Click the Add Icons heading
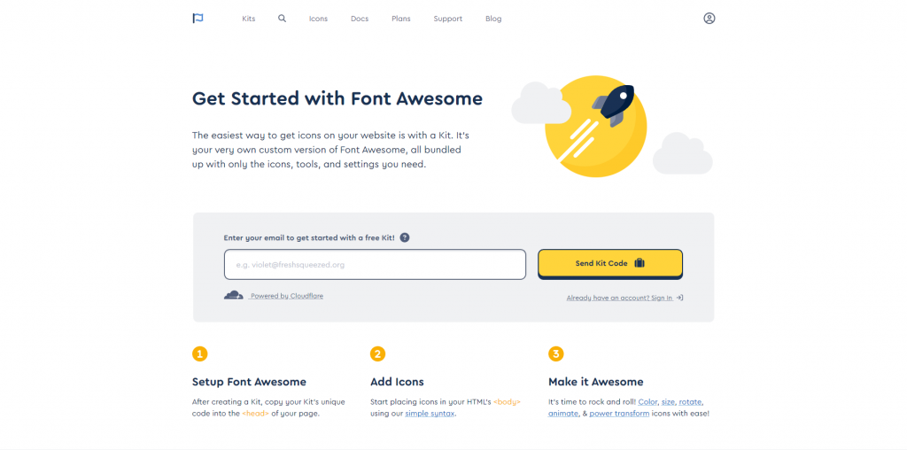The width and height of the screenshot is (907, 450). pyautogui.click(x=397, y=382)
